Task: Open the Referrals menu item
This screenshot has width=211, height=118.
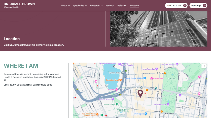Action: pos(122,6)
